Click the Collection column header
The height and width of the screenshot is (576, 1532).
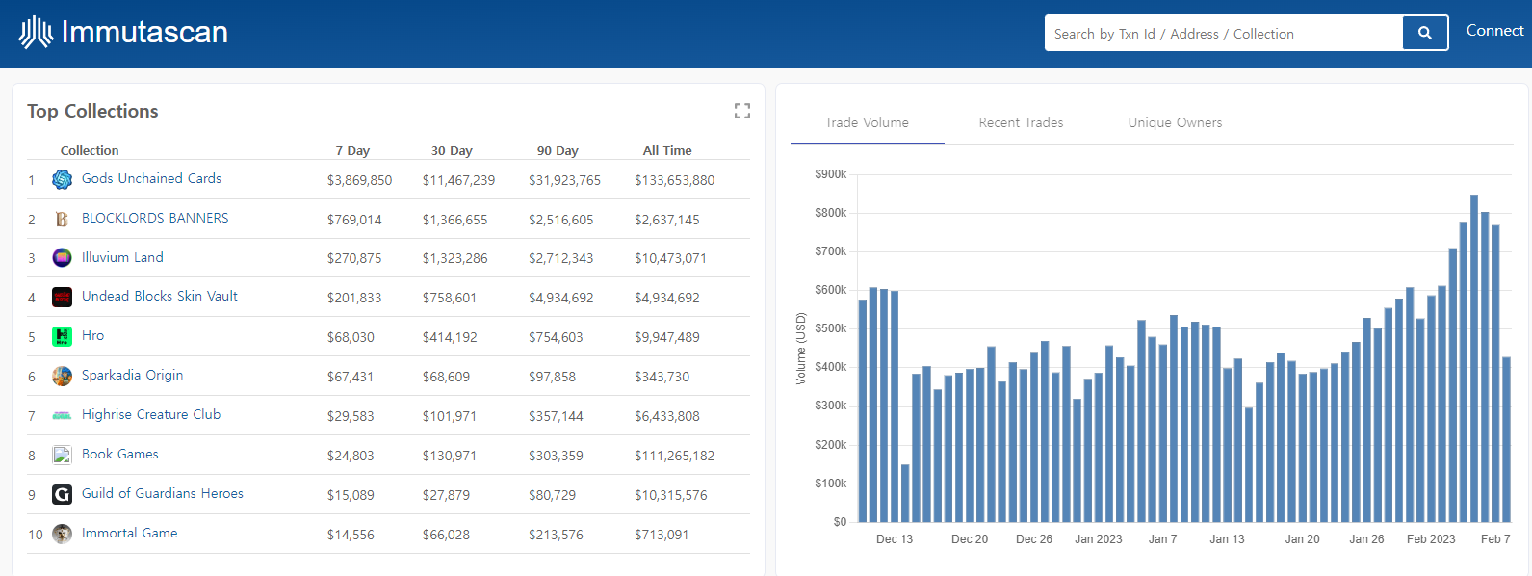pos(90,150)
